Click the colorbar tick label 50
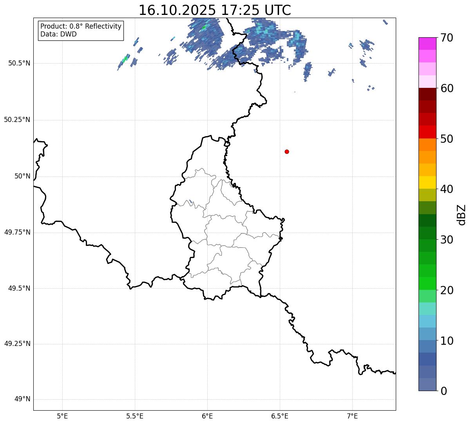471x424 pixels. (x=447, y=139)
